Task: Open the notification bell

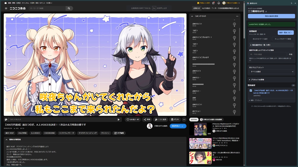Action: coord(219,3)
